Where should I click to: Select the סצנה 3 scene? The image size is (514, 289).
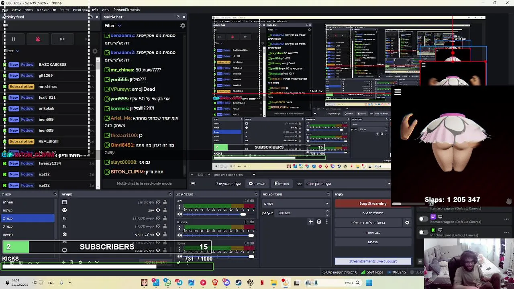click(x=28, y=226)
